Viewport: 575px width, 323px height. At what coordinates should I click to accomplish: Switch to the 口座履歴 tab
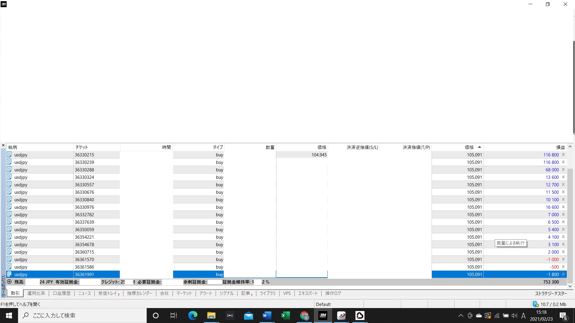pyautogui.click(x=62, y=293)
